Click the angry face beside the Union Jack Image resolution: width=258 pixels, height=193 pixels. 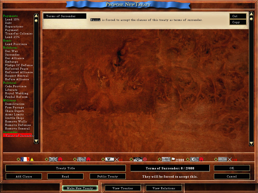point(60,159)
